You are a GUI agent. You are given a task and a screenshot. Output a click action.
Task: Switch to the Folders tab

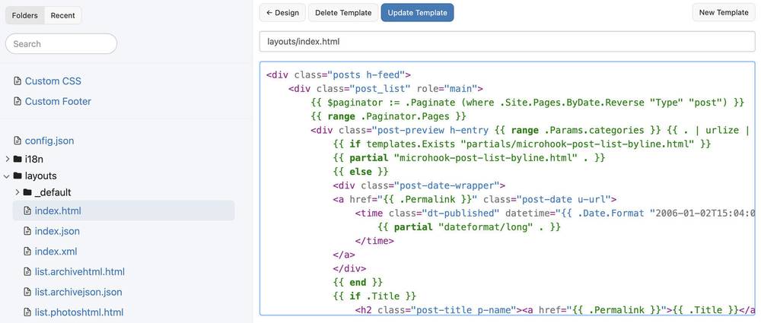pyautogui.click(x=25, y=15)
